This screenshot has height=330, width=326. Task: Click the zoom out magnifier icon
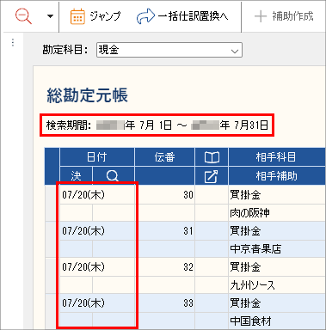pyautogui.click(x=23, y=15)
